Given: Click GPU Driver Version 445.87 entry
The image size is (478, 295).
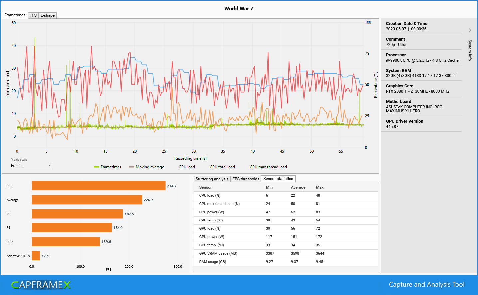Looking at the screenshot, I should (x=421, y=124).
